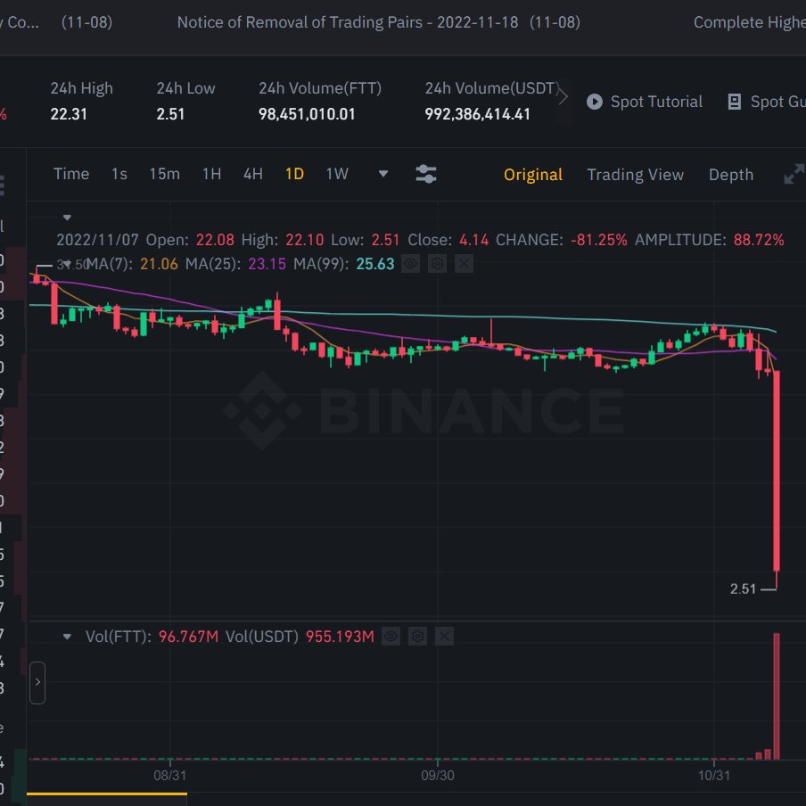Switch to 1H interval
The width and height of the screenshot is (806, 806).
tap(212, 174)
